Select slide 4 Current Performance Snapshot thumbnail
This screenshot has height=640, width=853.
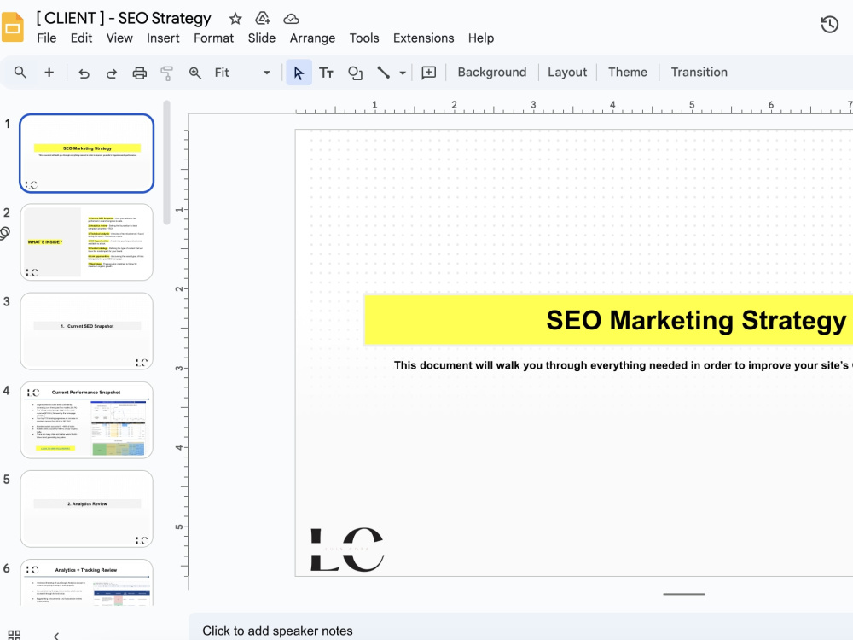point(86,420)
